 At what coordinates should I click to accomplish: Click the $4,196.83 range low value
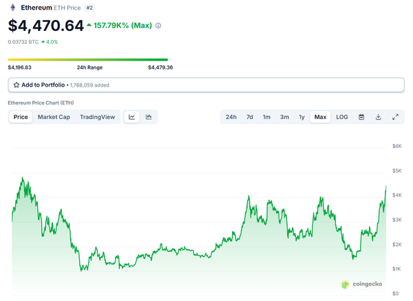tap(19, 67)
